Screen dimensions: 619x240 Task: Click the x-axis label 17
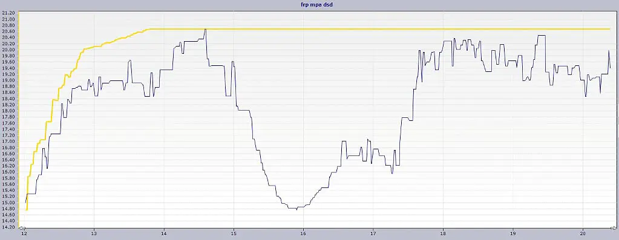373,234
